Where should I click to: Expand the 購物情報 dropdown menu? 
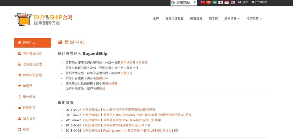[x=232, y=19]
